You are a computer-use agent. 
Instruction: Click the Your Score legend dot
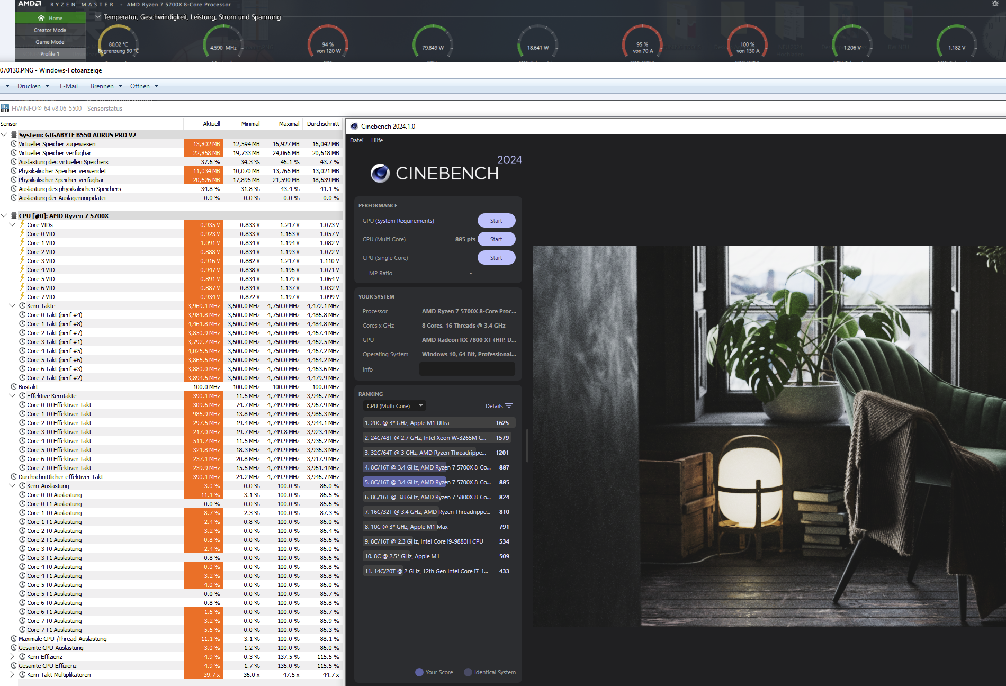click(419, 672)
